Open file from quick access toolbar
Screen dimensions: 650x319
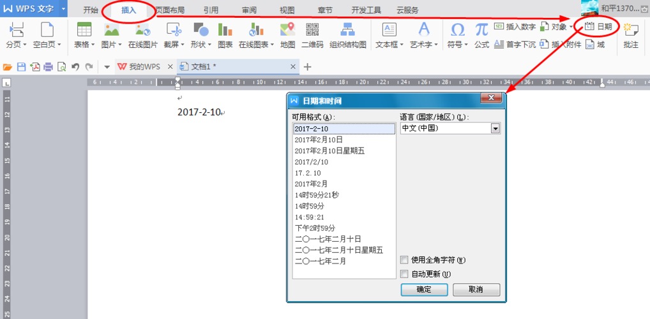click(7, 67)
